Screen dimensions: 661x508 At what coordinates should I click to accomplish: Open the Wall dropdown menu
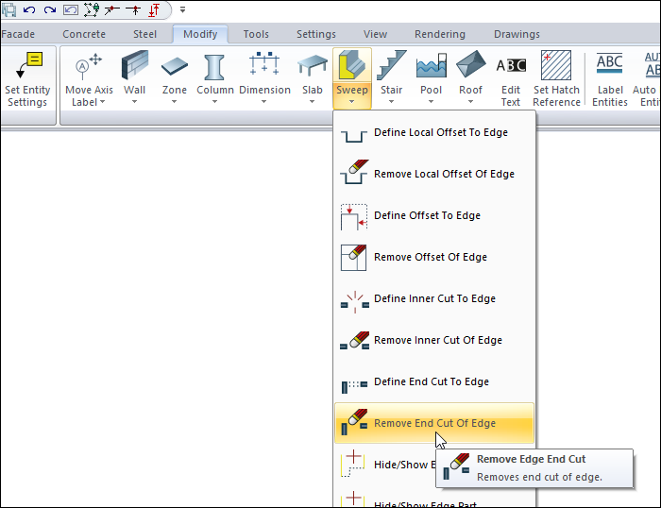135,101
